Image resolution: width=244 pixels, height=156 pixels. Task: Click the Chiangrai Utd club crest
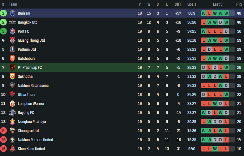(12, 131)
